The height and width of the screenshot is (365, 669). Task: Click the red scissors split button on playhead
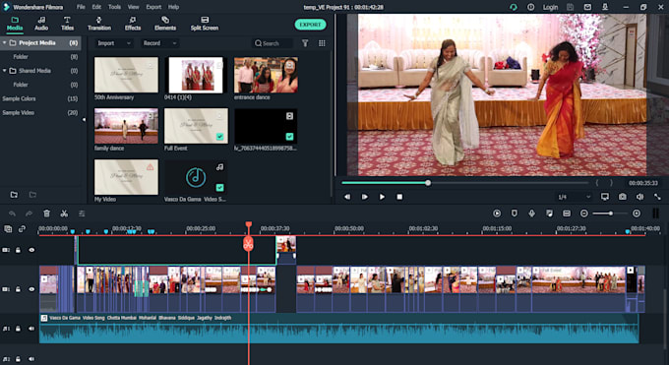pos(248,244)
